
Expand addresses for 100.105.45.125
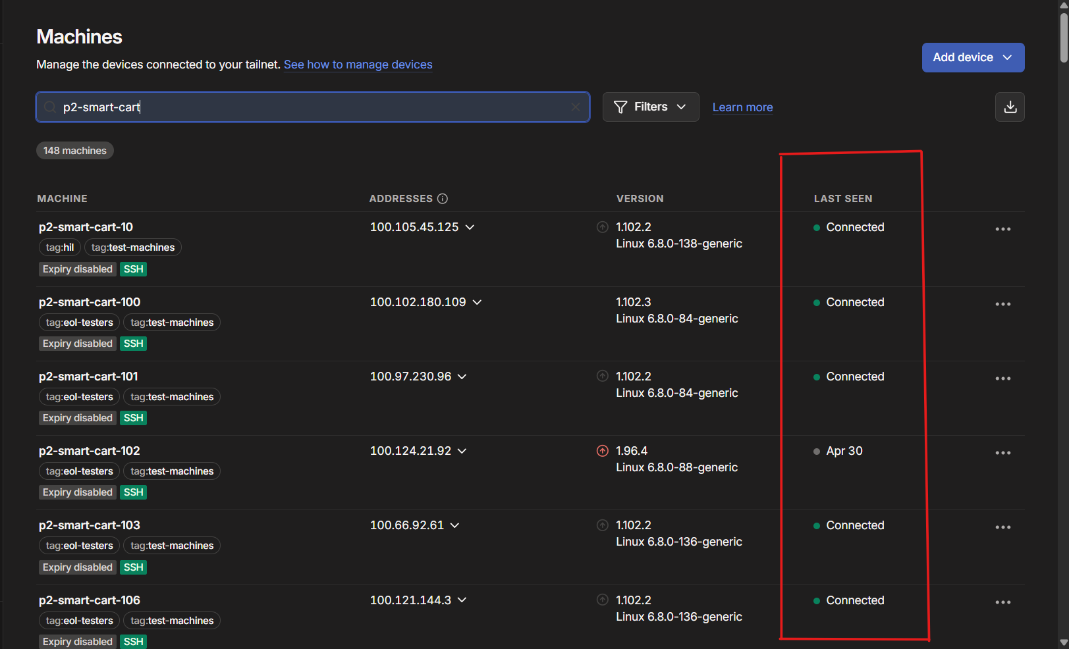pyautogui.click(x=470, y=227)
